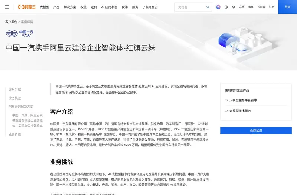Image resolution: width=297 pixels, height=195 pixels.
Task: Open the 备案 link in header
Action: coord(251,7)
